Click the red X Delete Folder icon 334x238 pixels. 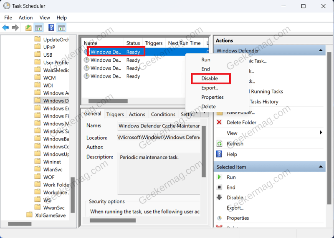[219, 122]
